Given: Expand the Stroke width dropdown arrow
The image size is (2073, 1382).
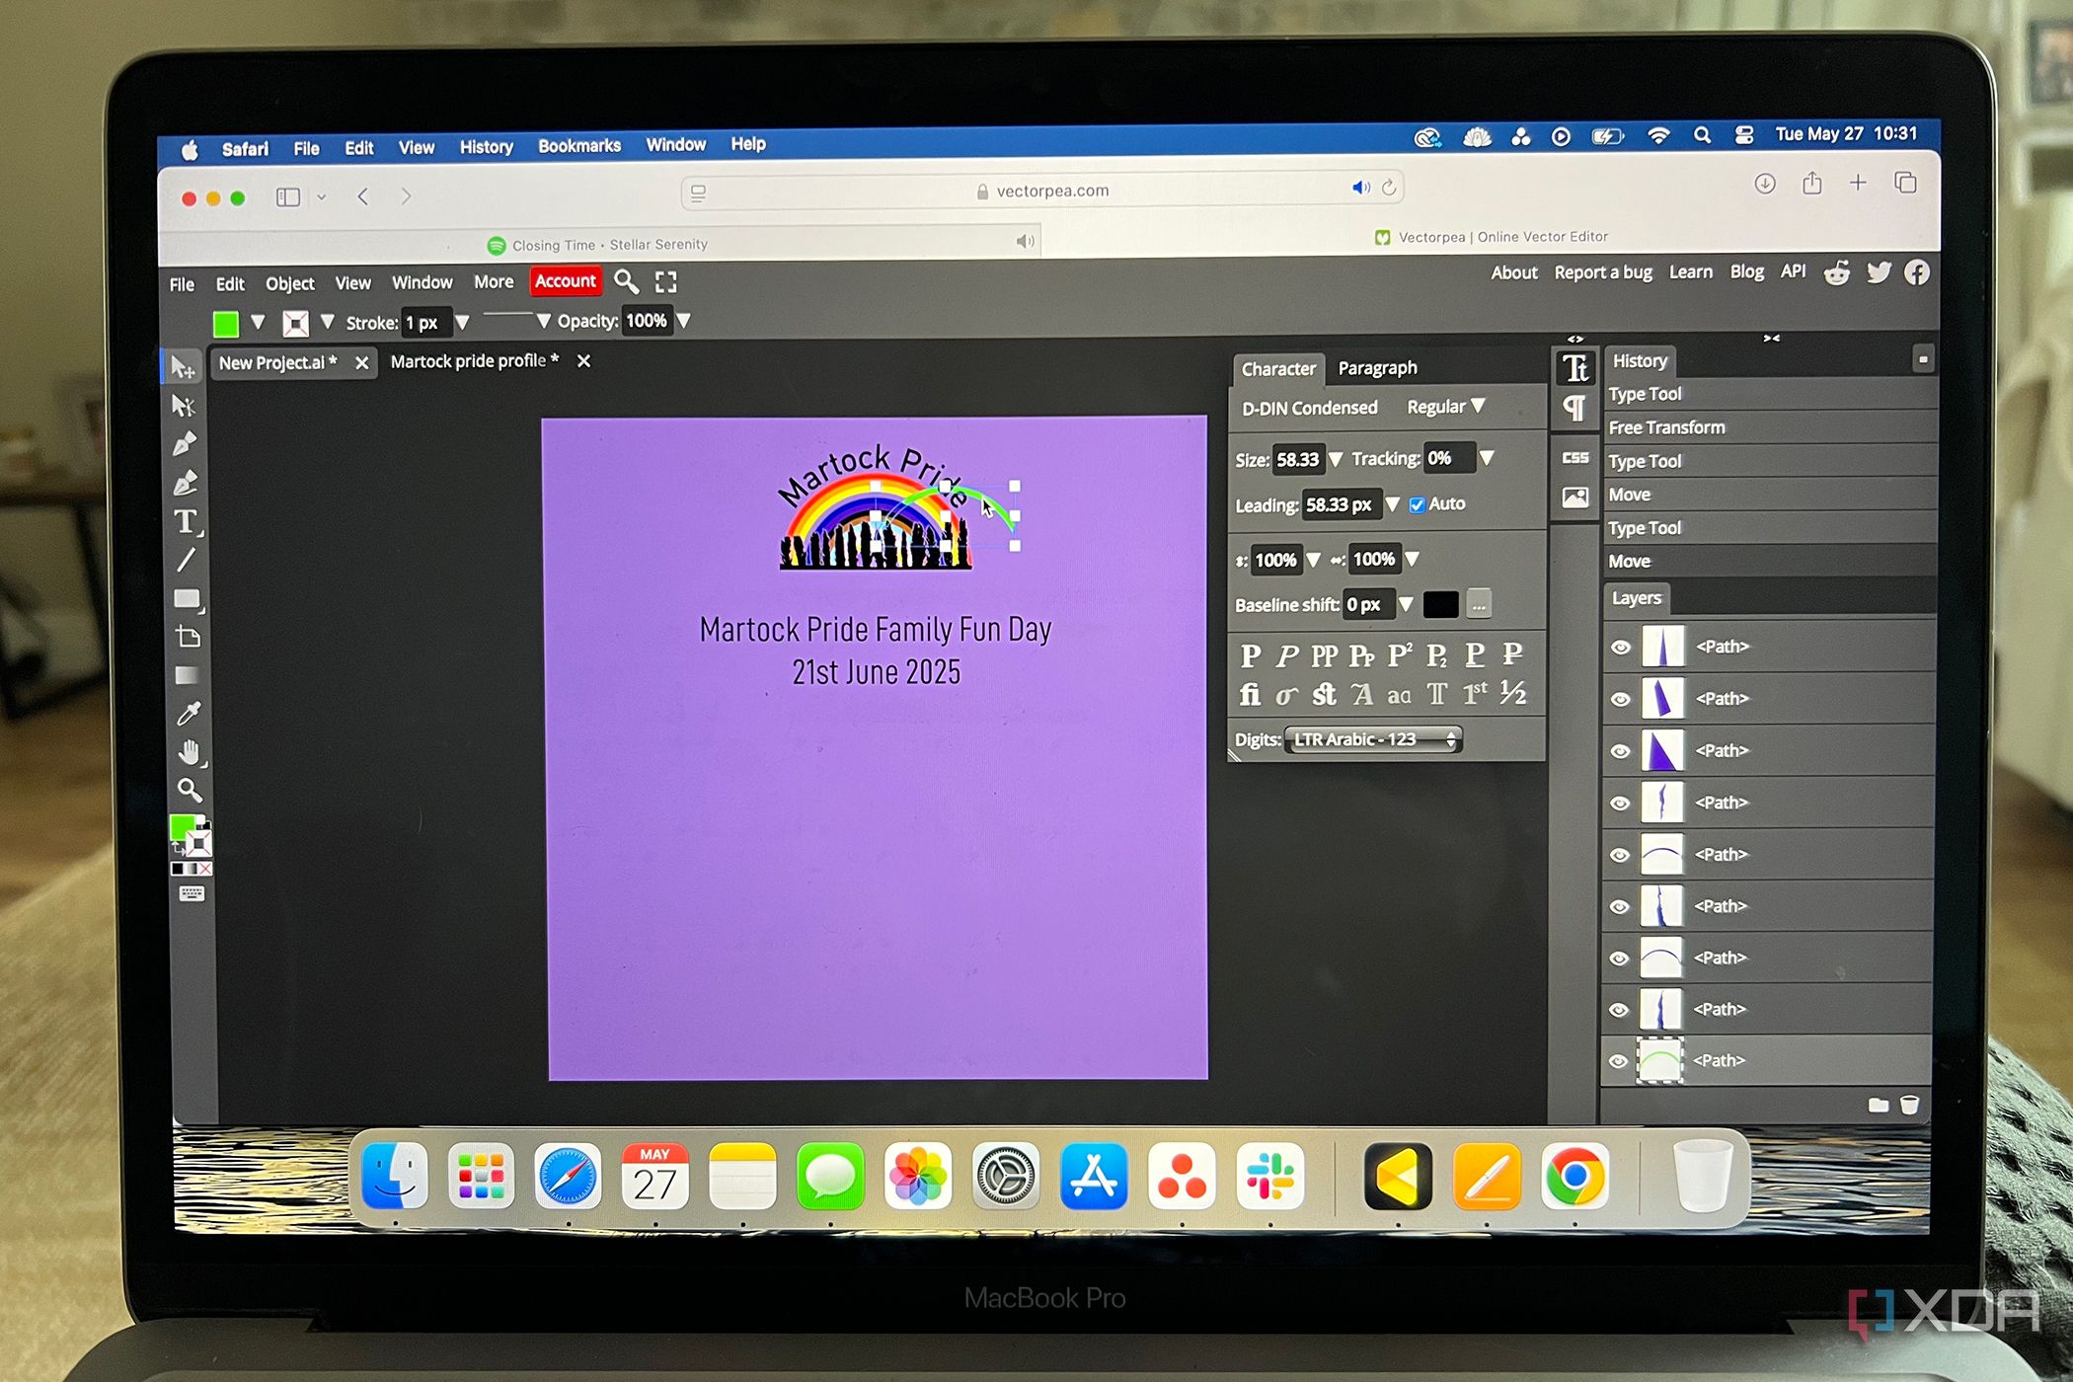Looking at the screenshot, I should pos(462,322).
